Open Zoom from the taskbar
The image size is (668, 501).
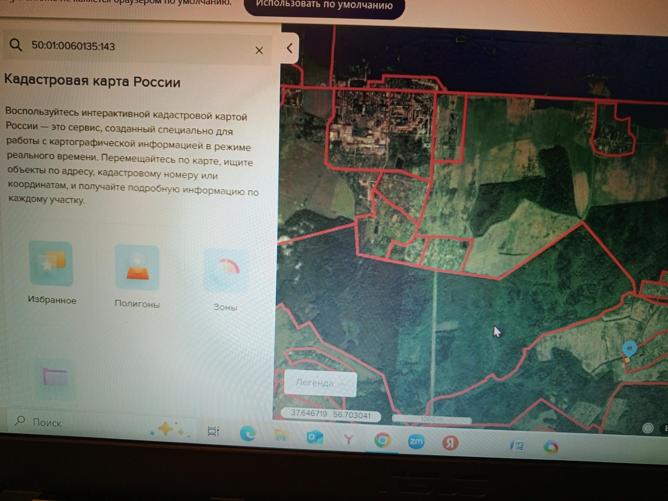click(416, 442)
